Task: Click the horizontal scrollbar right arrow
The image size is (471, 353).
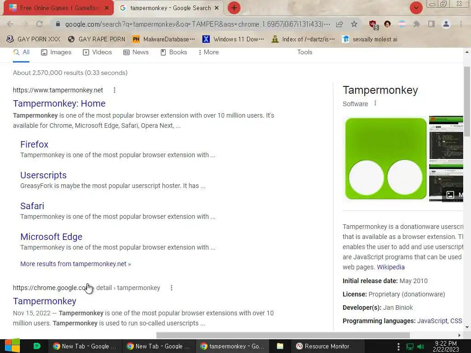Action: (x=460, y=335)
